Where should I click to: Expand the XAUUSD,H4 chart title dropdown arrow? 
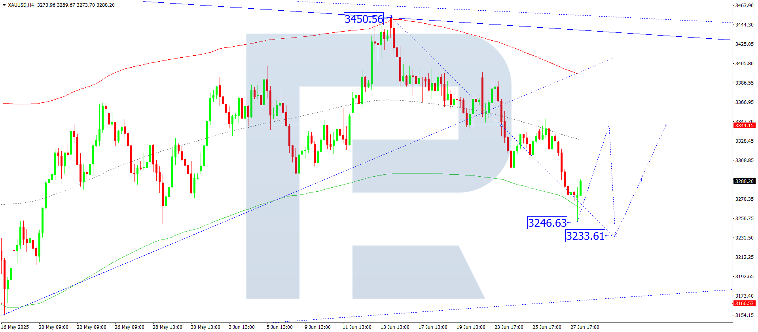[4, 5]
